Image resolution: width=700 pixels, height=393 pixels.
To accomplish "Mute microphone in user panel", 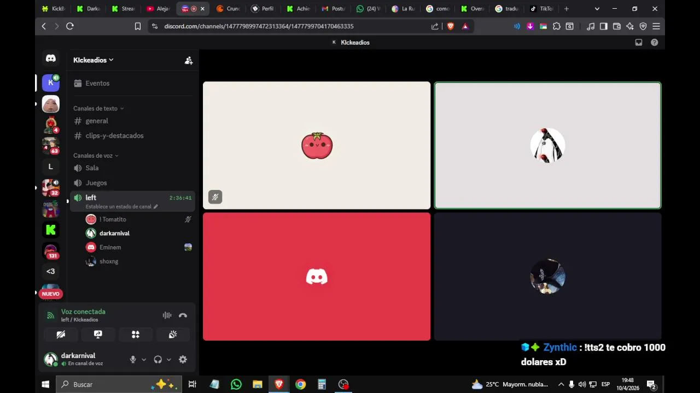I will click(x=132, y=360).
